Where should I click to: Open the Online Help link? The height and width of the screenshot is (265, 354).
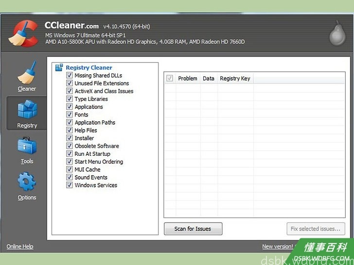20,247
